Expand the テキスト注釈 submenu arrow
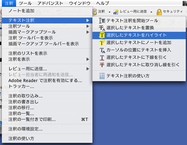The image size is (187, 145). (88, 20)
